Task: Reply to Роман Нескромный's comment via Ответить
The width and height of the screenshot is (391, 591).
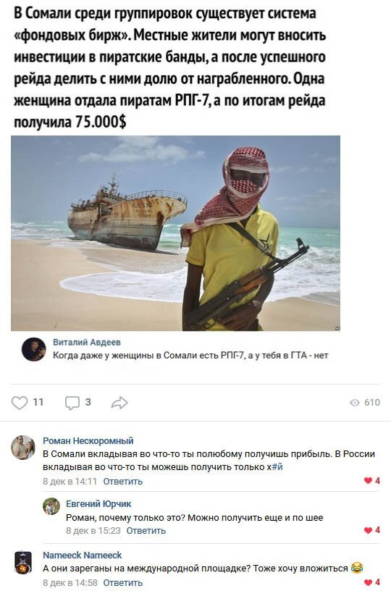Action: click(x=123, y=482)
